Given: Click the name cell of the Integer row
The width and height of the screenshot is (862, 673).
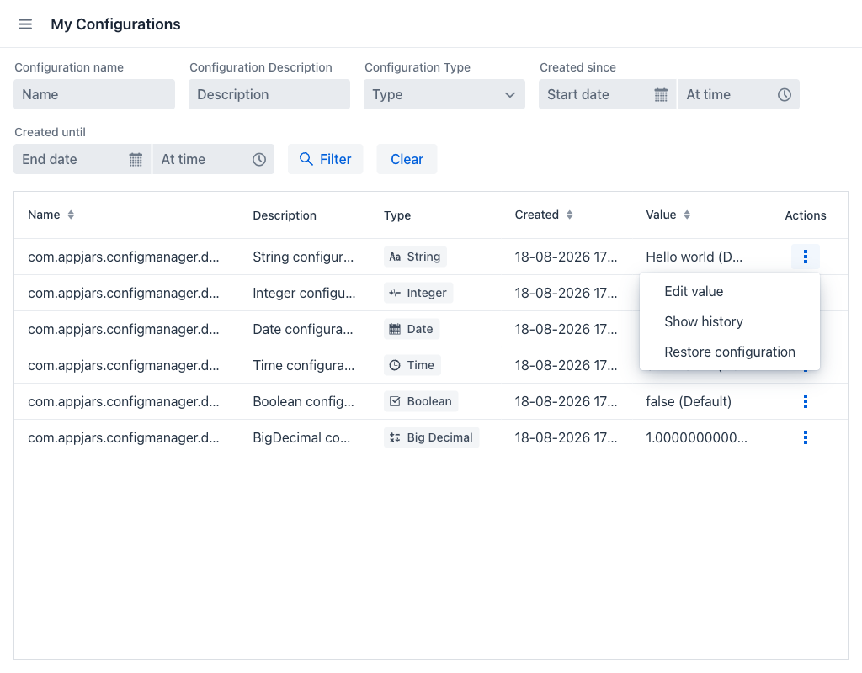Looking at the screenshot, I should pyautogui.click(x=124, y=293).
